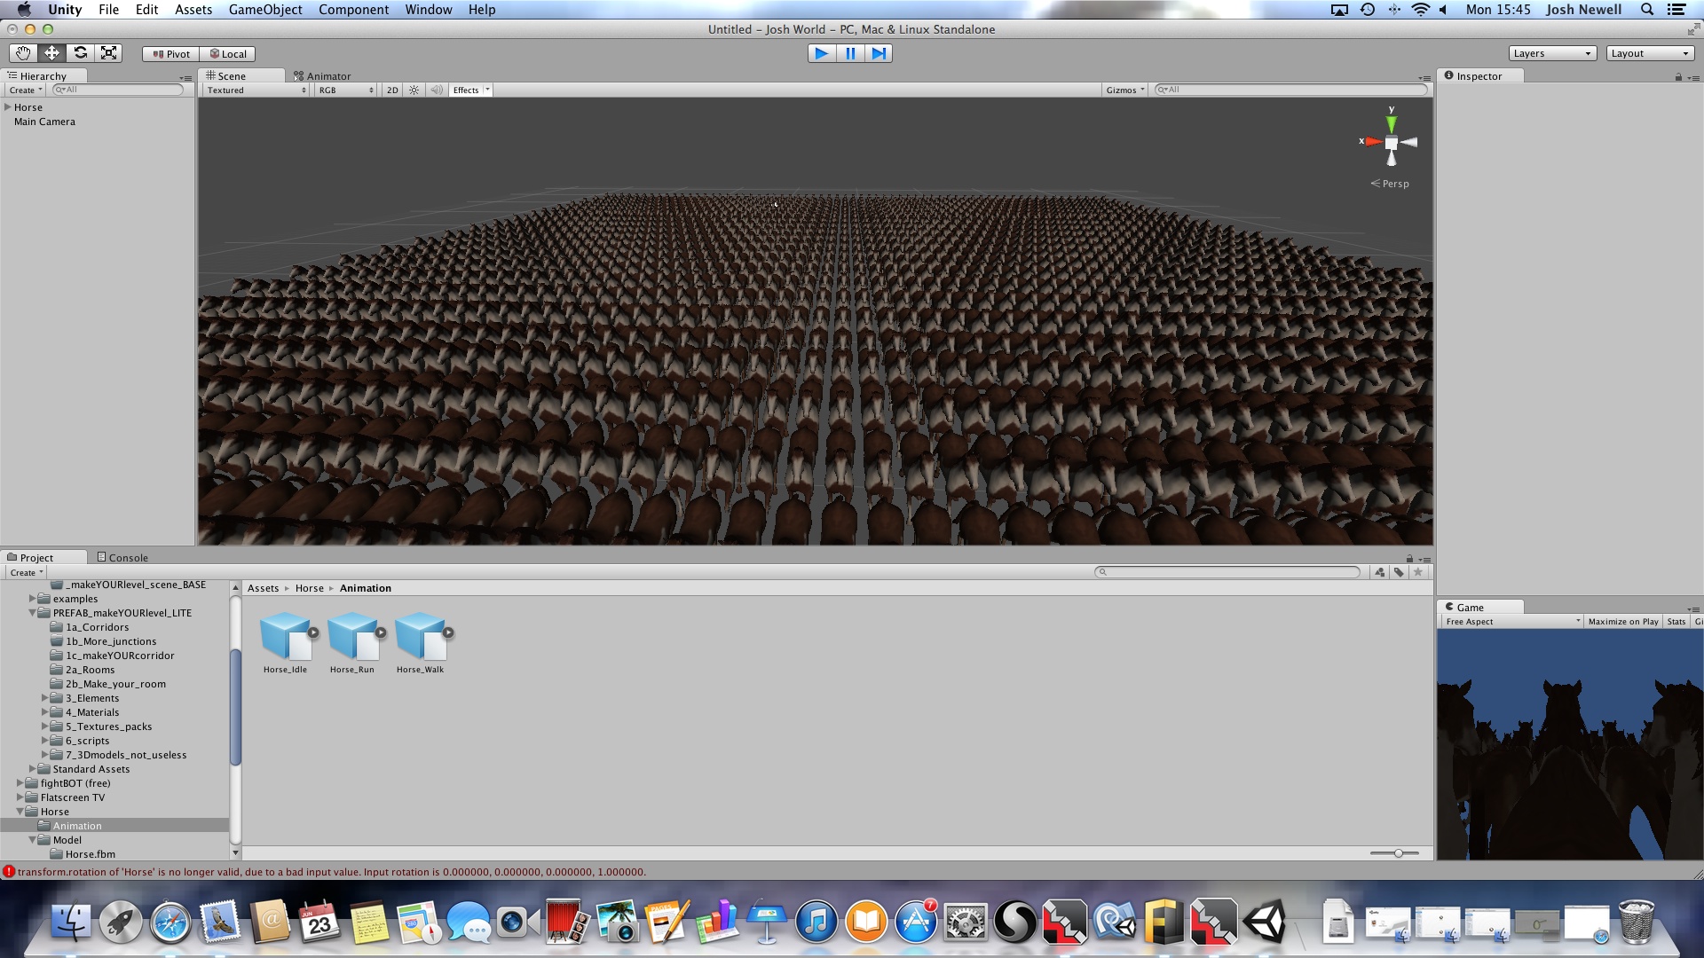Open the Gizmos dropdown

coord(1124,90)
